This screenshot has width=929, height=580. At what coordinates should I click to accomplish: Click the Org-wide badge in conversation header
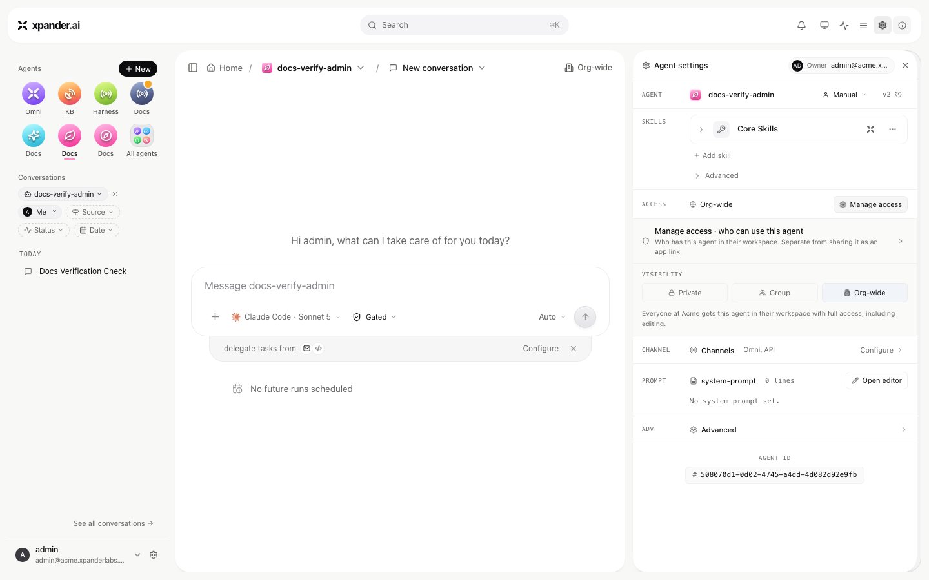(x=588, y=68)
